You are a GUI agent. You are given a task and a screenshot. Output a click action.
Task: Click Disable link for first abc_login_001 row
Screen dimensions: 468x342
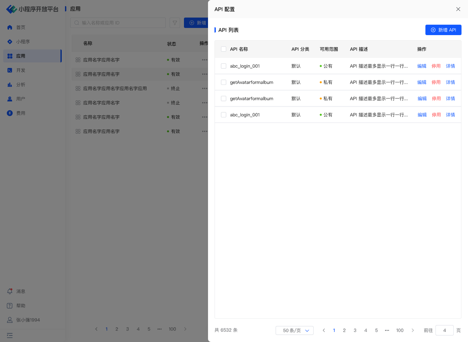[436, 66]
